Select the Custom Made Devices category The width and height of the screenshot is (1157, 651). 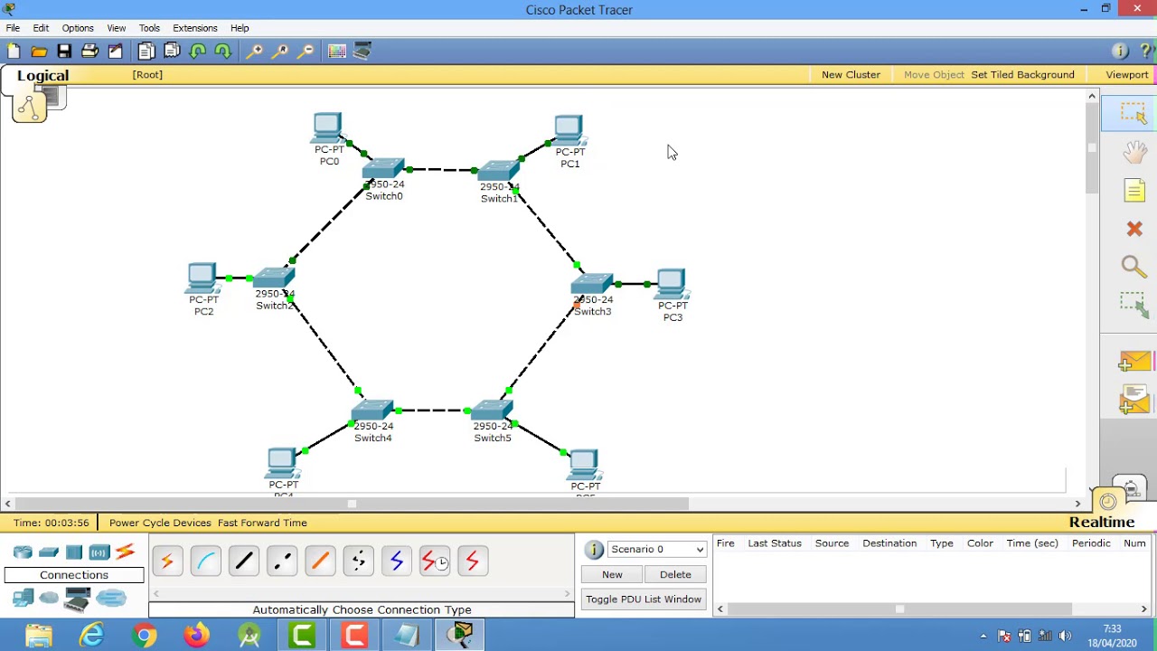[78, 599]
